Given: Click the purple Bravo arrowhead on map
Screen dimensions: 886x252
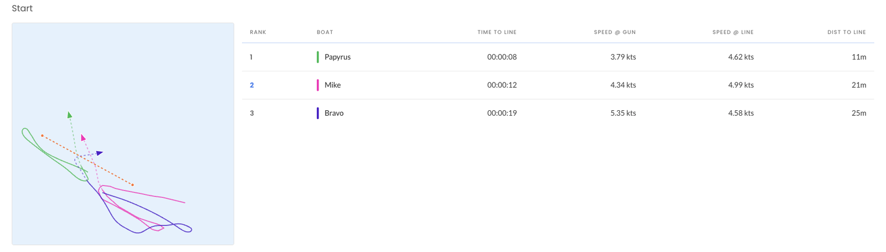Looking at the screenshot, I should 99,153.
